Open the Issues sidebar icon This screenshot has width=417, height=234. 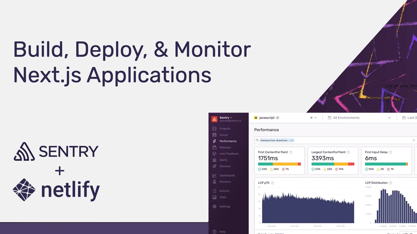click(214, 135)
